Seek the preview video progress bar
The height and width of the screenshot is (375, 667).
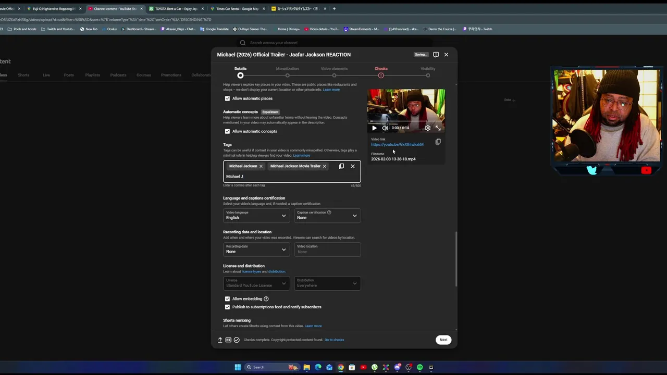pyautogui.click(x=406, y=122)
